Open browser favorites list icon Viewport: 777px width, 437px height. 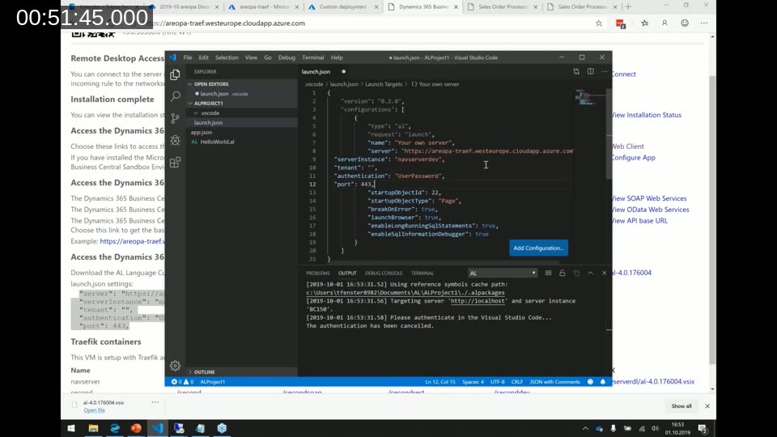point(645,23)
